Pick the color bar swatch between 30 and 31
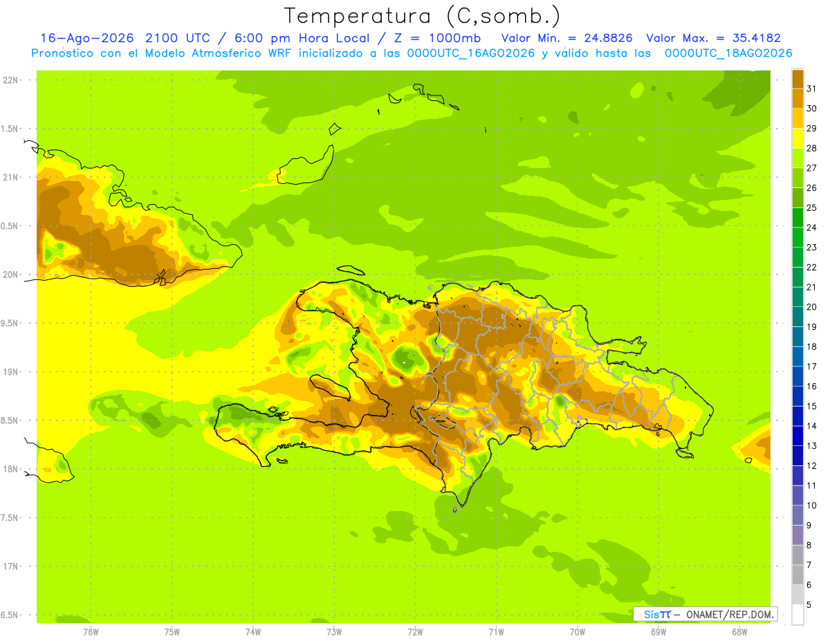 point(797,98)
